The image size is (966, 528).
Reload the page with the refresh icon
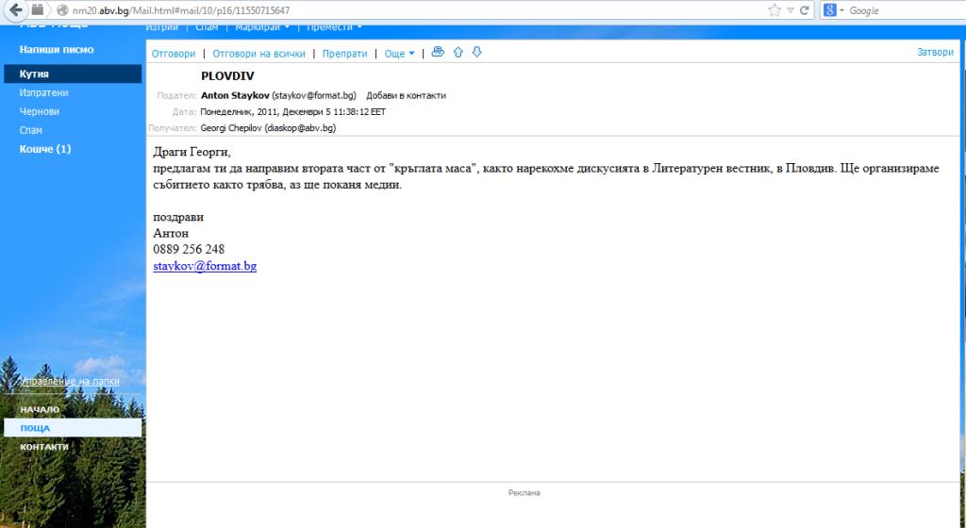[804, 10]
